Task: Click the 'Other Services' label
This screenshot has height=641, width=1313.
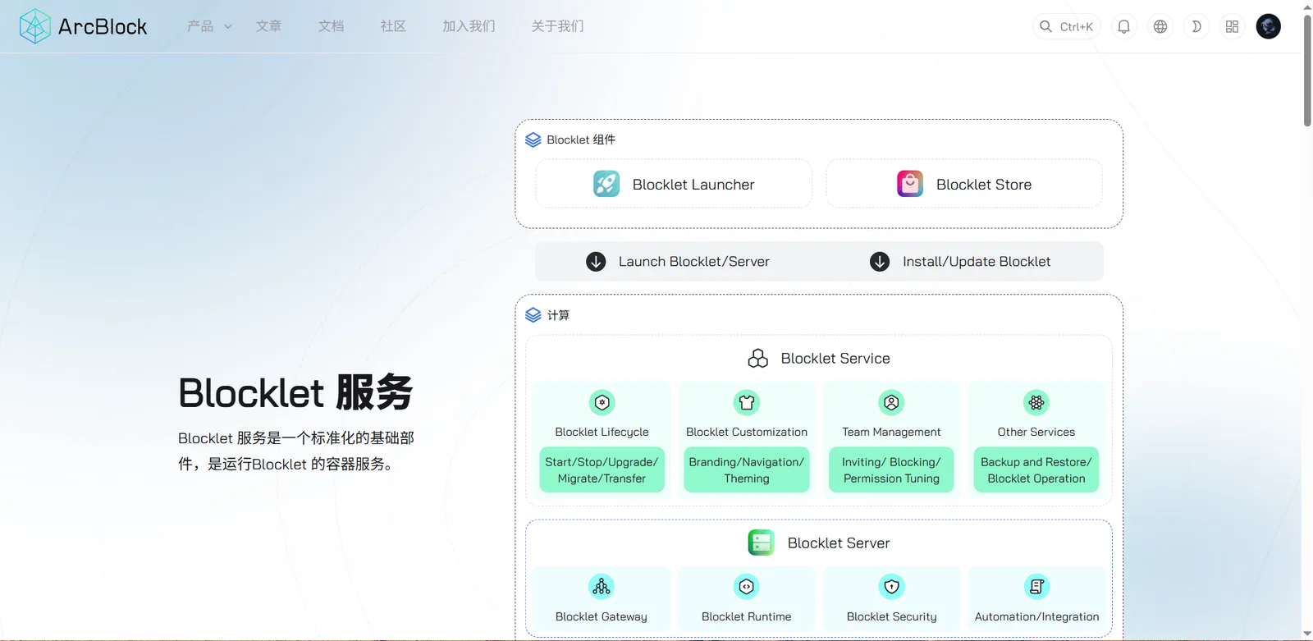Action: click(x=1036, y=432)
